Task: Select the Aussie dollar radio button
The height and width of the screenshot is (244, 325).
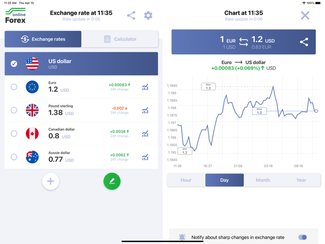Action: coord(14,157)
